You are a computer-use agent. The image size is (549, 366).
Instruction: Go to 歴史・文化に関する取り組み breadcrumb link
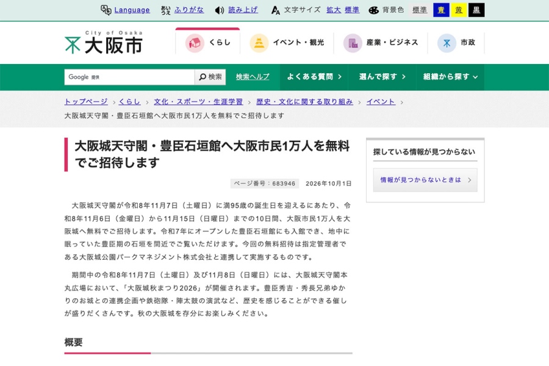[x=304, y=102]
